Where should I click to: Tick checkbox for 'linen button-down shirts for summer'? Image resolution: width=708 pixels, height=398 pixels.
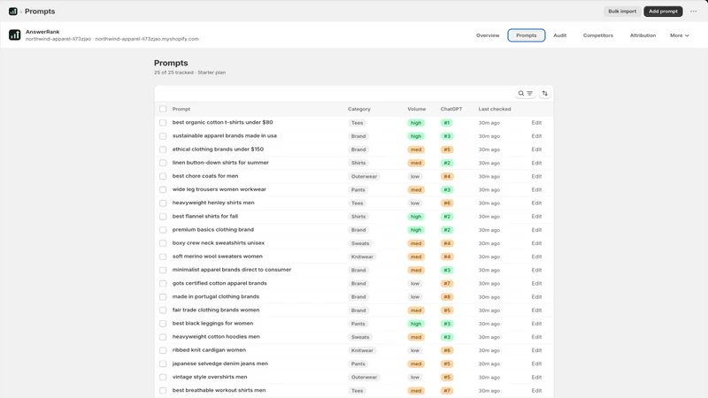163,163
